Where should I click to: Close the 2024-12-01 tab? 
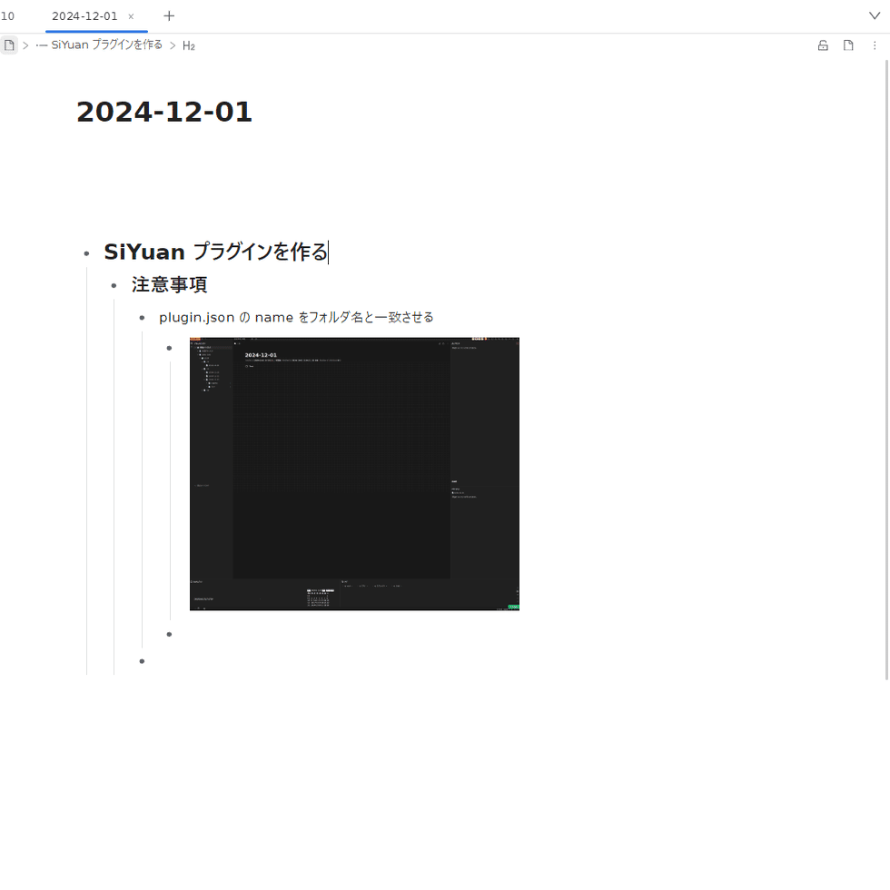131,16
